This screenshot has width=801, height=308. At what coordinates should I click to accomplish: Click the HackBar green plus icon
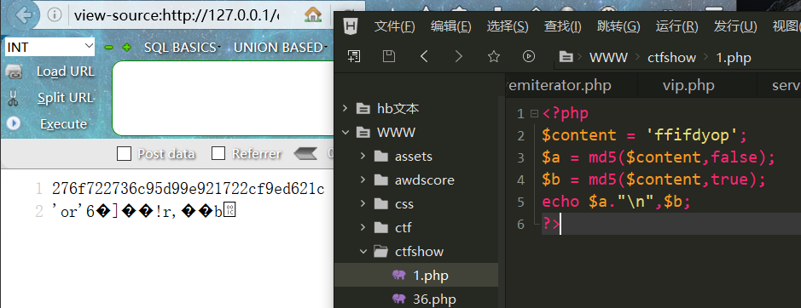coord(127,48)
